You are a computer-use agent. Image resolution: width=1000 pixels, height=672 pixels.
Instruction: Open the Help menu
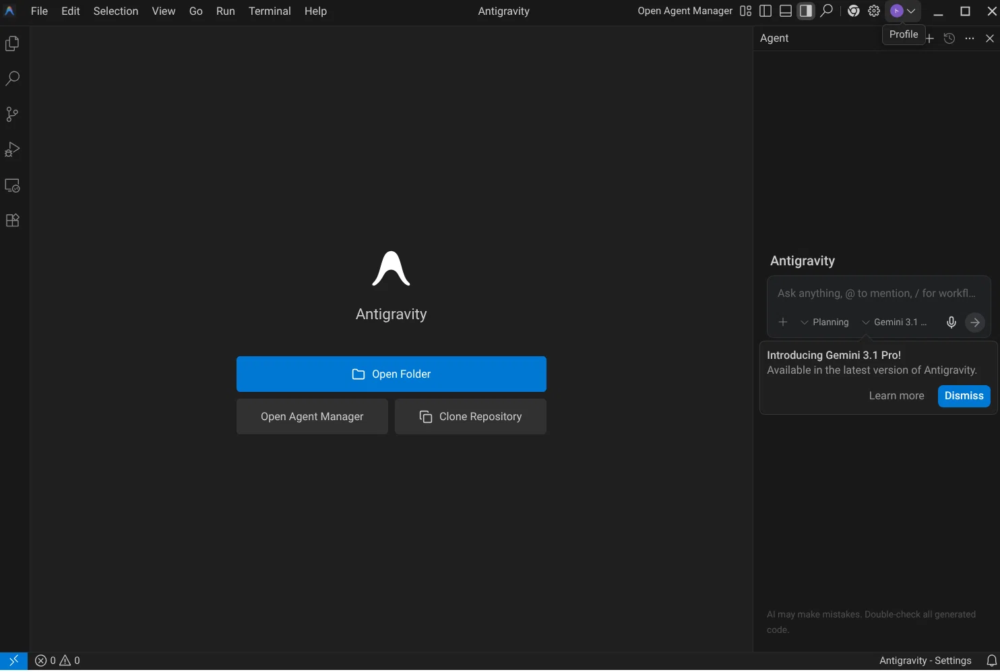(315, 11)
